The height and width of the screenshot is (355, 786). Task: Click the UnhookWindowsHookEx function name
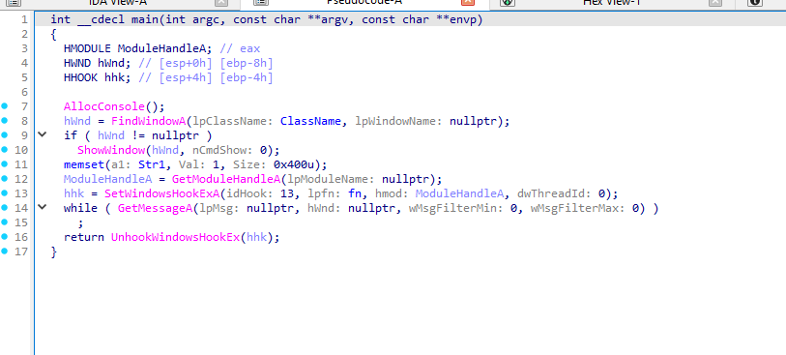click(175, 238)
